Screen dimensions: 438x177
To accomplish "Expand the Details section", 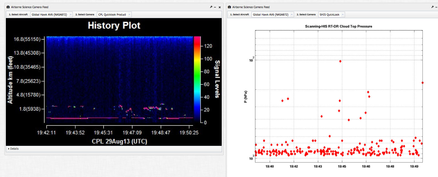I will pyautogui.click(x=13, y=149).
